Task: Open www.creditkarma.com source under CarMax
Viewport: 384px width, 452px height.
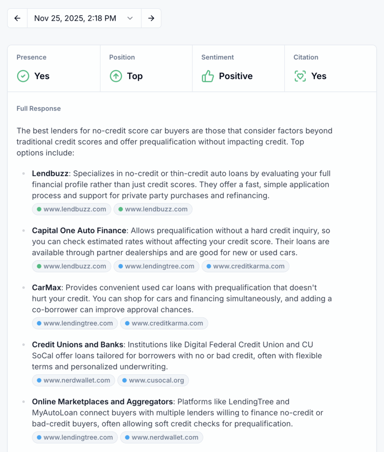Action: [164, 323]
